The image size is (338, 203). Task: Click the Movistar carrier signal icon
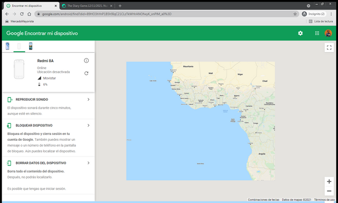click(40, 78)
